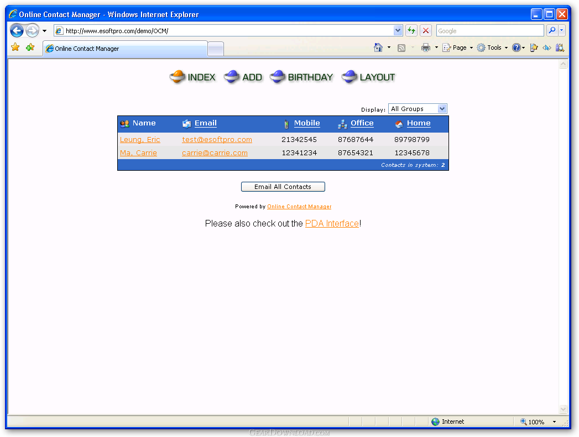Open the Tools menu

tap(493, 48)
